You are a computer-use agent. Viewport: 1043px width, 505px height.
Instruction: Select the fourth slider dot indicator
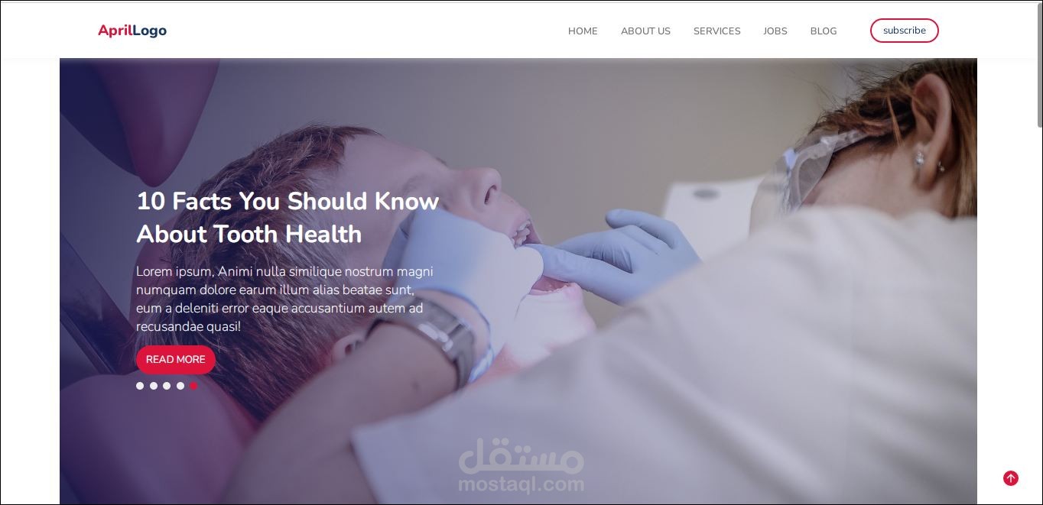click(180, 386)
